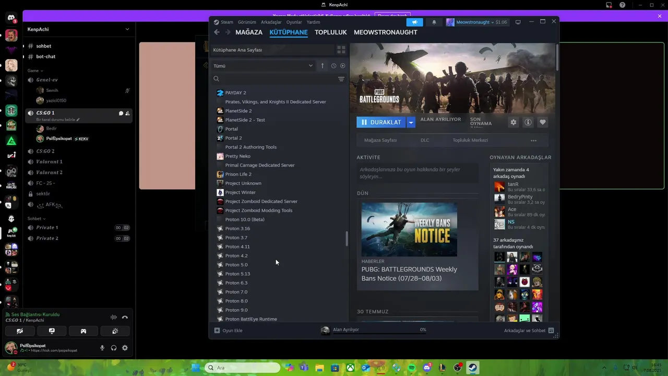Join the Valorant 1 voice channel
The width and height of the screenshot is (668, 376).
(49, 162)
